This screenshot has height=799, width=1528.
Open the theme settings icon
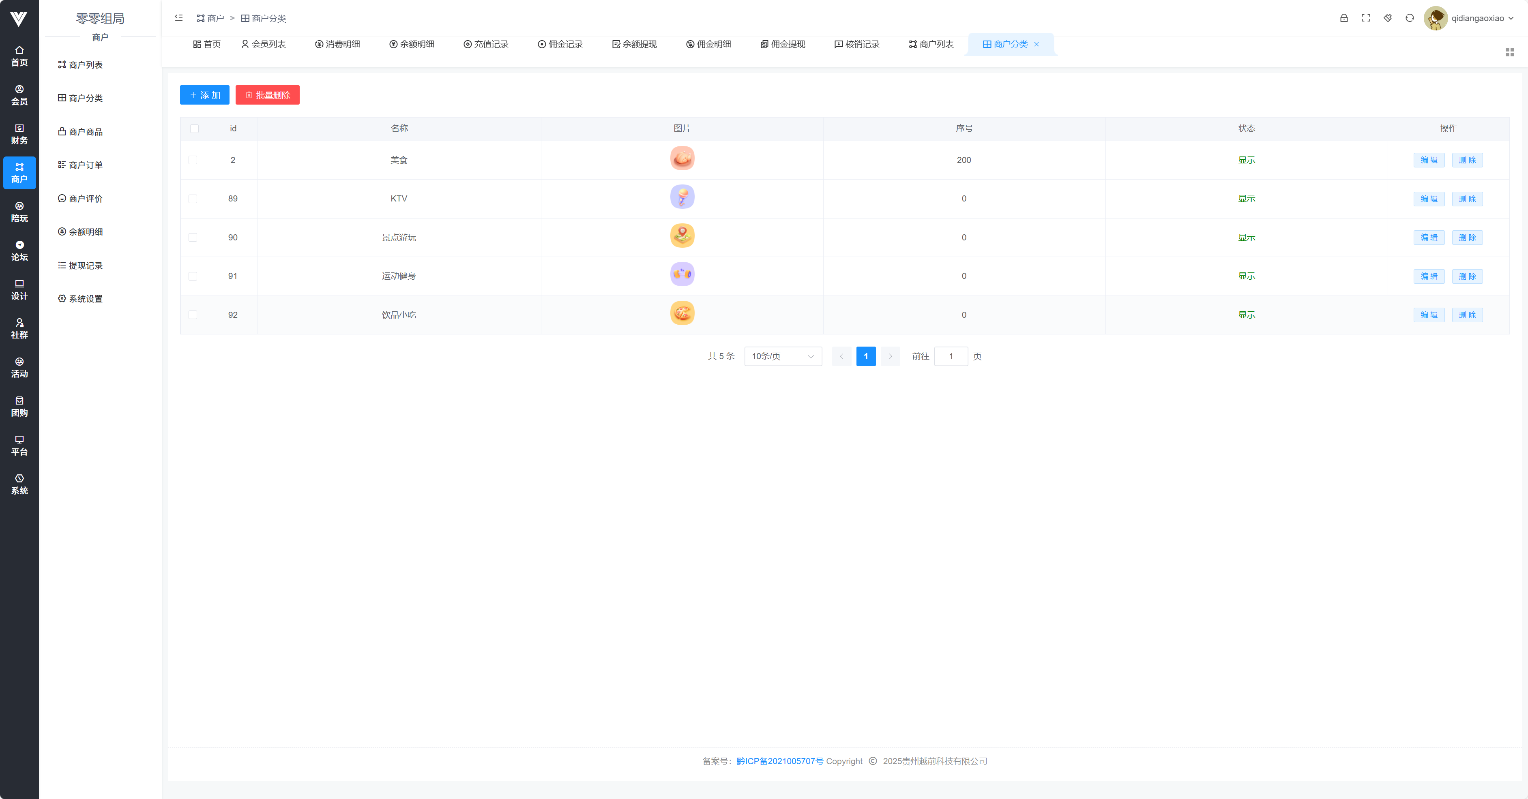[1387, 18]
